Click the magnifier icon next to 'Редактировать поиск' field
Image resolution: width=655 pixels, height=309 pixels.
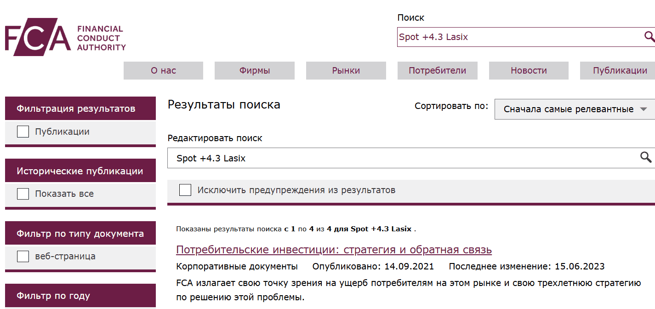coord(646,158)
